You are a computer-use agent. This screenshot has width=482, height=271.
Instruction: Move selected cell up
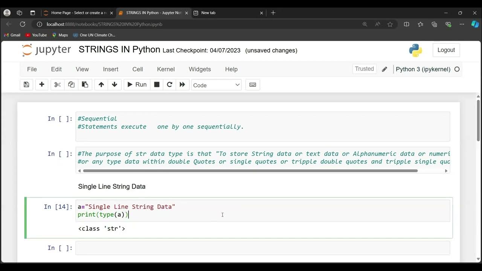click(101, 85)
